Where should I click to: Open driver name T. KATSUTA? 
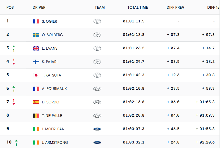pos(51,75)
